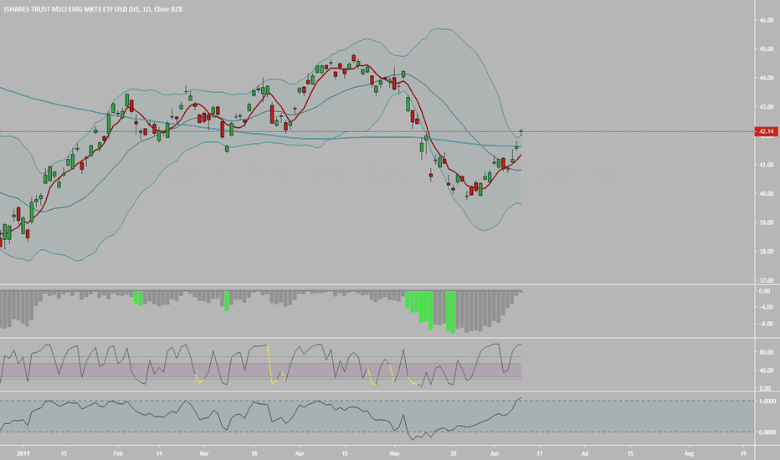Click the 46.00 price axis label
This screenshot has height=460, width=780.
click(x=767, y=20)
